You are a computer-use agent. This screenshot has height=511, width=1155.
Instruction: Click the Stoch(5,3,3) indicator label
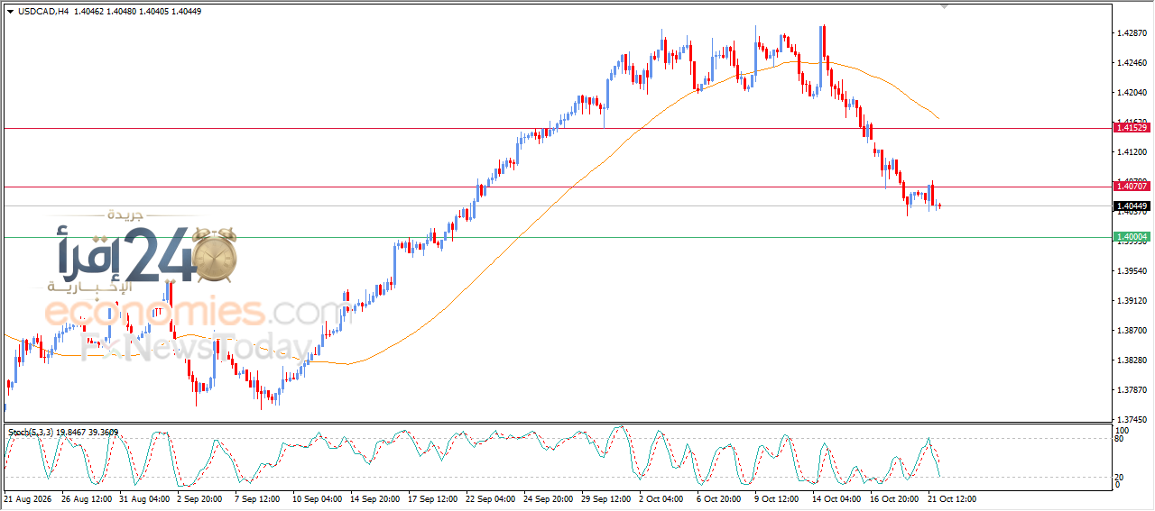(x=31, y=433)
